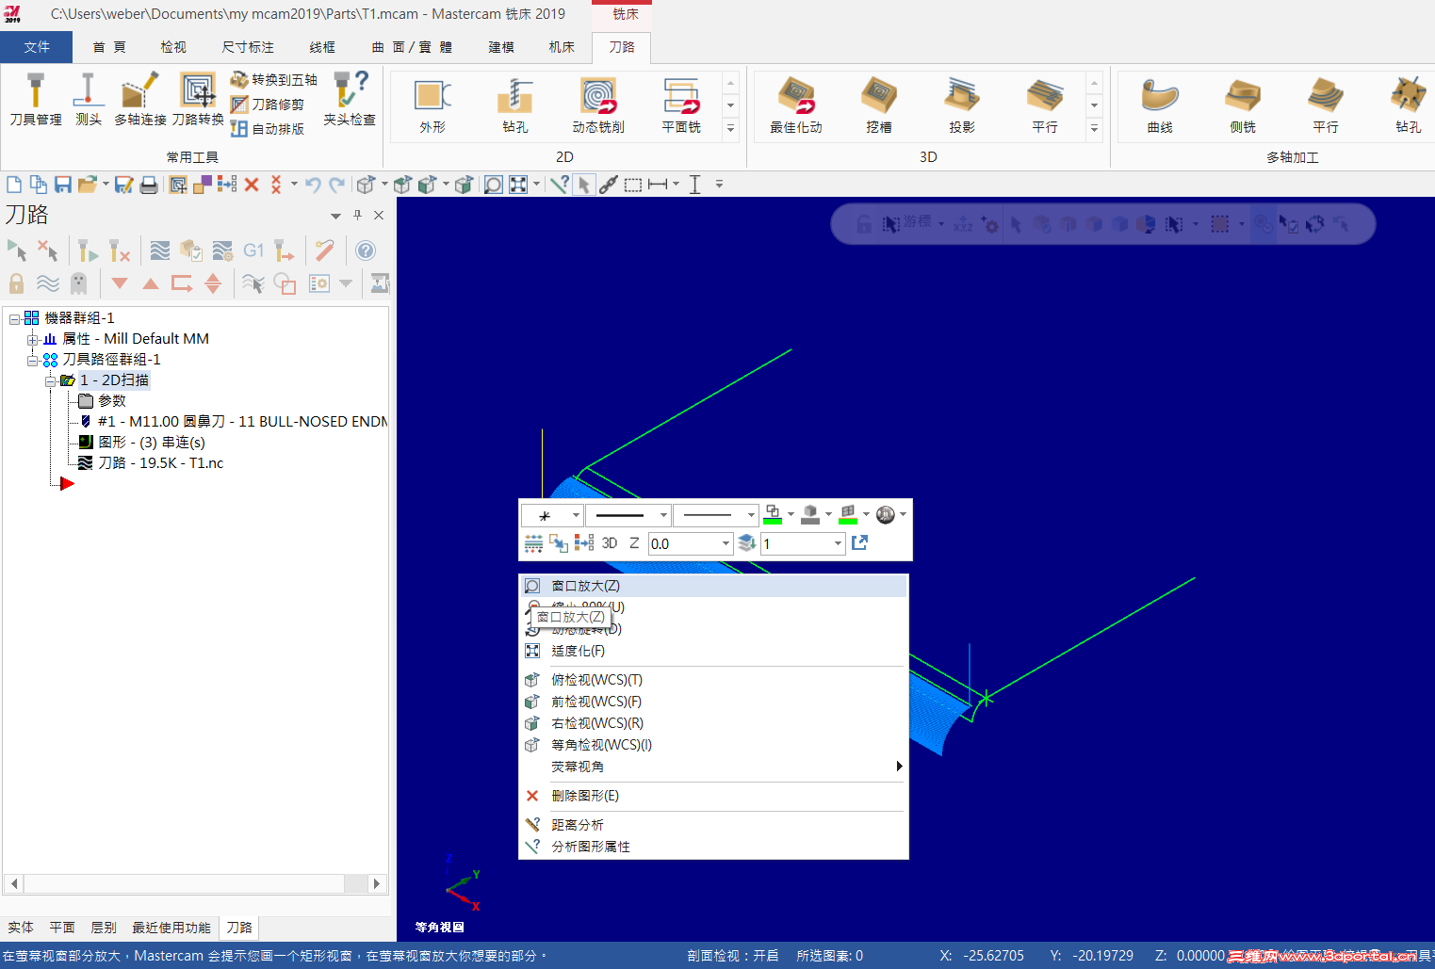Choose 俯检视(WCS)(T) top view
The height and width of the screenshot is (969, 1435).
point(713,680)
